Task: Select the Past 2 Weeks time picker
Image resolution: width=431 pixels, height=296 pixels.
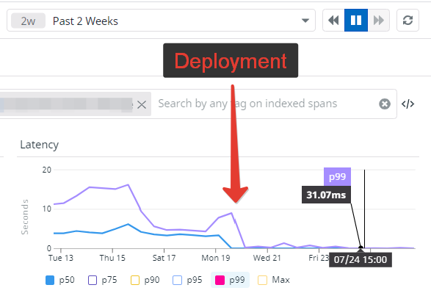Action: click(x=161, y=21)
